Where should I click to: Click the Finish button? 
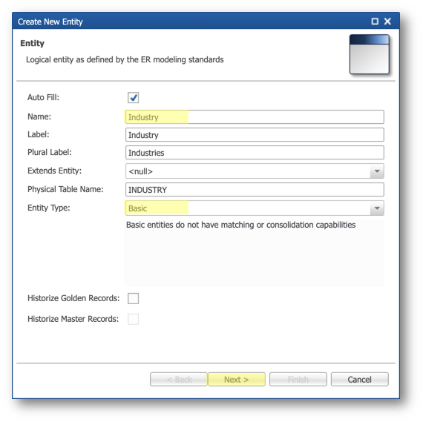[298, 380]
